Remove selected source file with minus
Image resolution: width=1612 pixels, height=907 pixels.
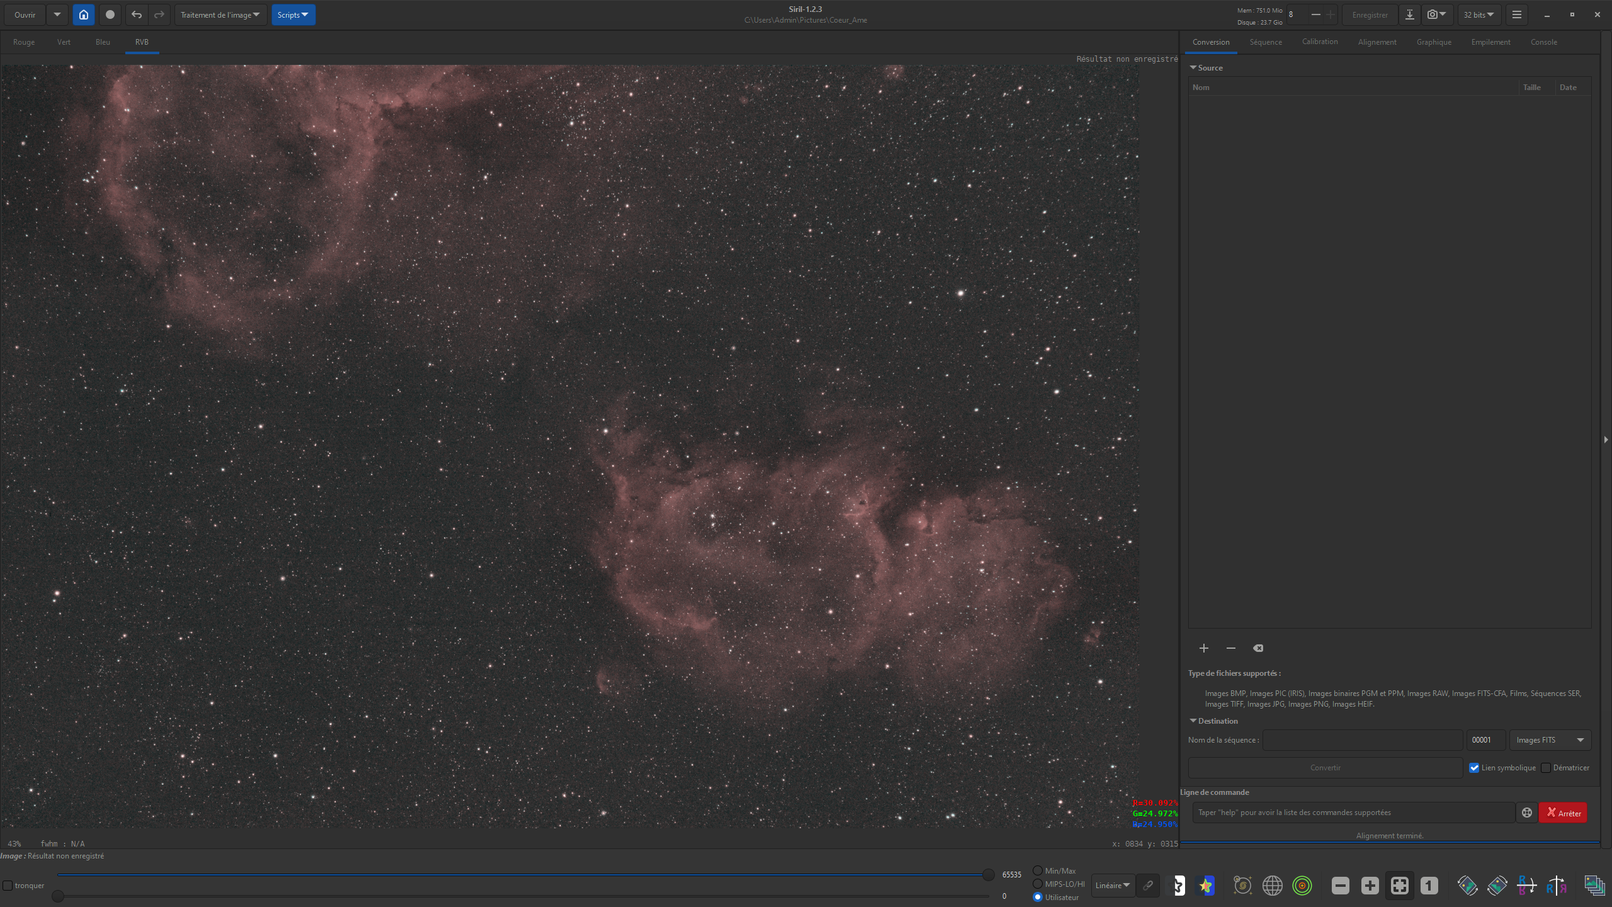tap(1231, 648)
